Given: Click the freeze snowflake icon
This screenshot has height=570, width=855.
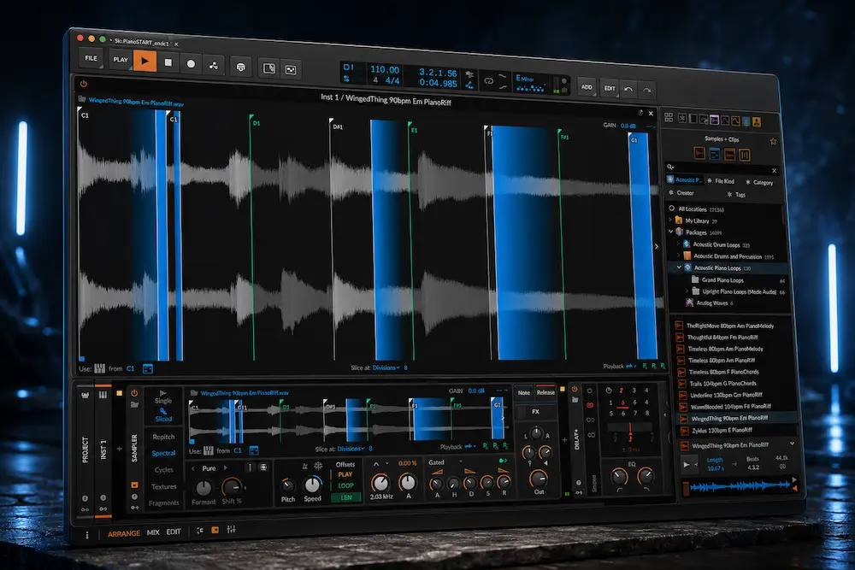Looking at the screenshot, I should [318, 466].
